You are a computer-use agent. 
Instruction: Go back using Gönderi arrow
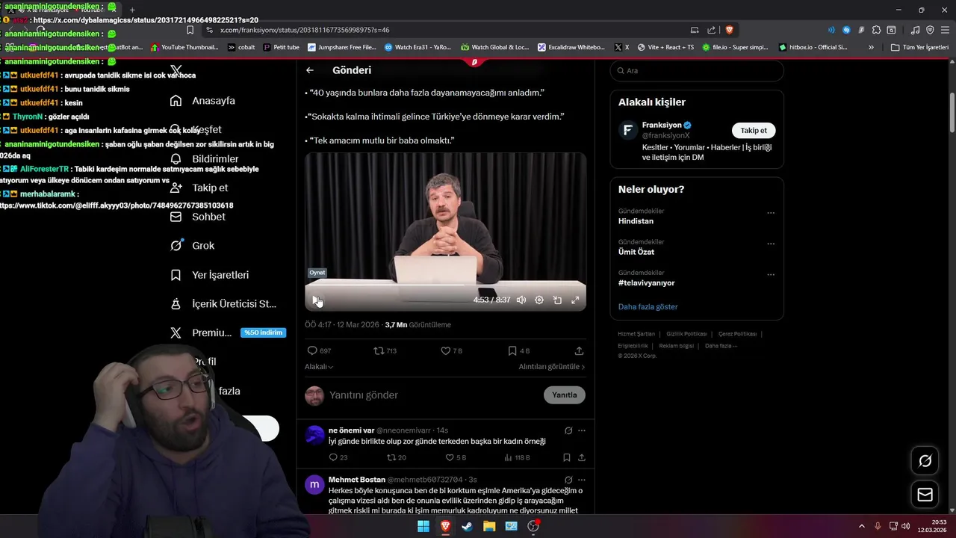[310, 70]
